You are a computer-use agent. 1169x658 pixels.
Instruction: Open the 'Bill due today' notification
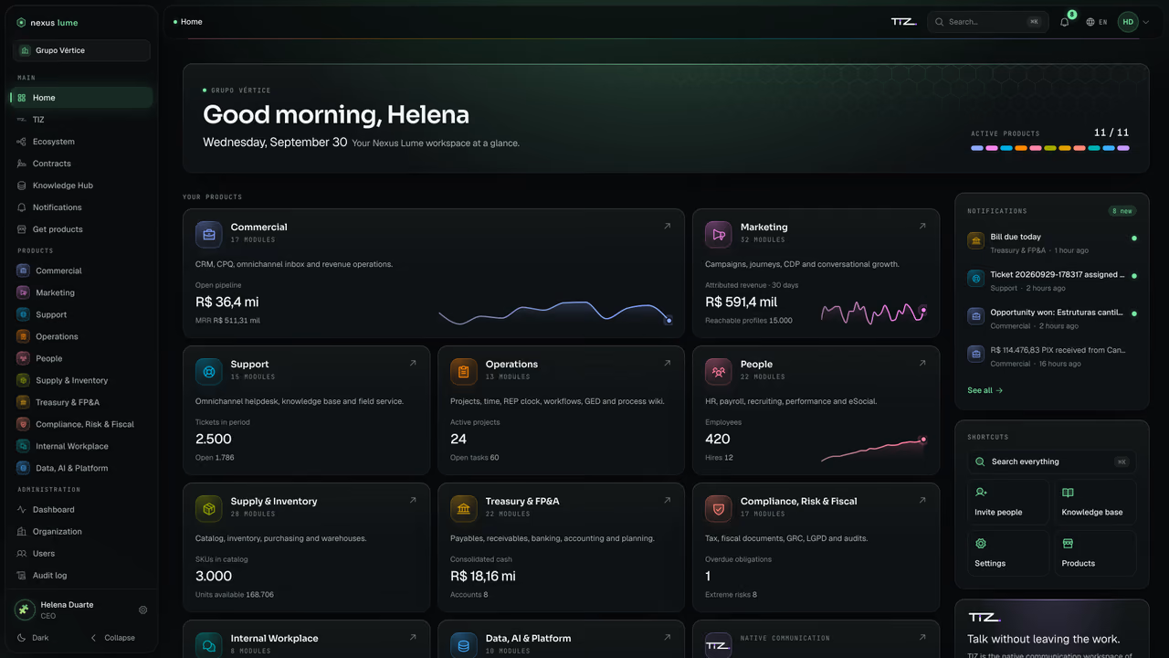(x=1052, y=243)
